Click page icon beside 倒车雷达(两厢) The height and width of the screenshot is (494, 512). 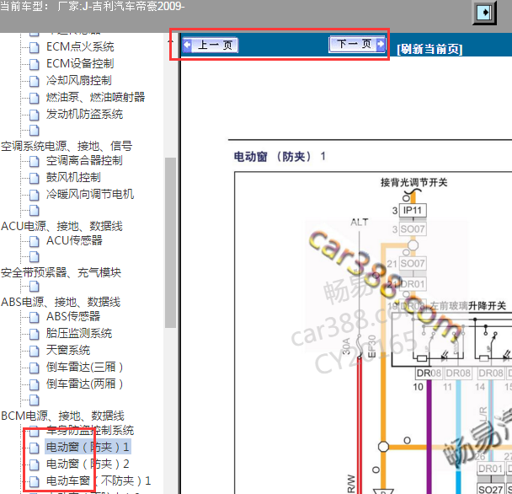coord(34,384)
